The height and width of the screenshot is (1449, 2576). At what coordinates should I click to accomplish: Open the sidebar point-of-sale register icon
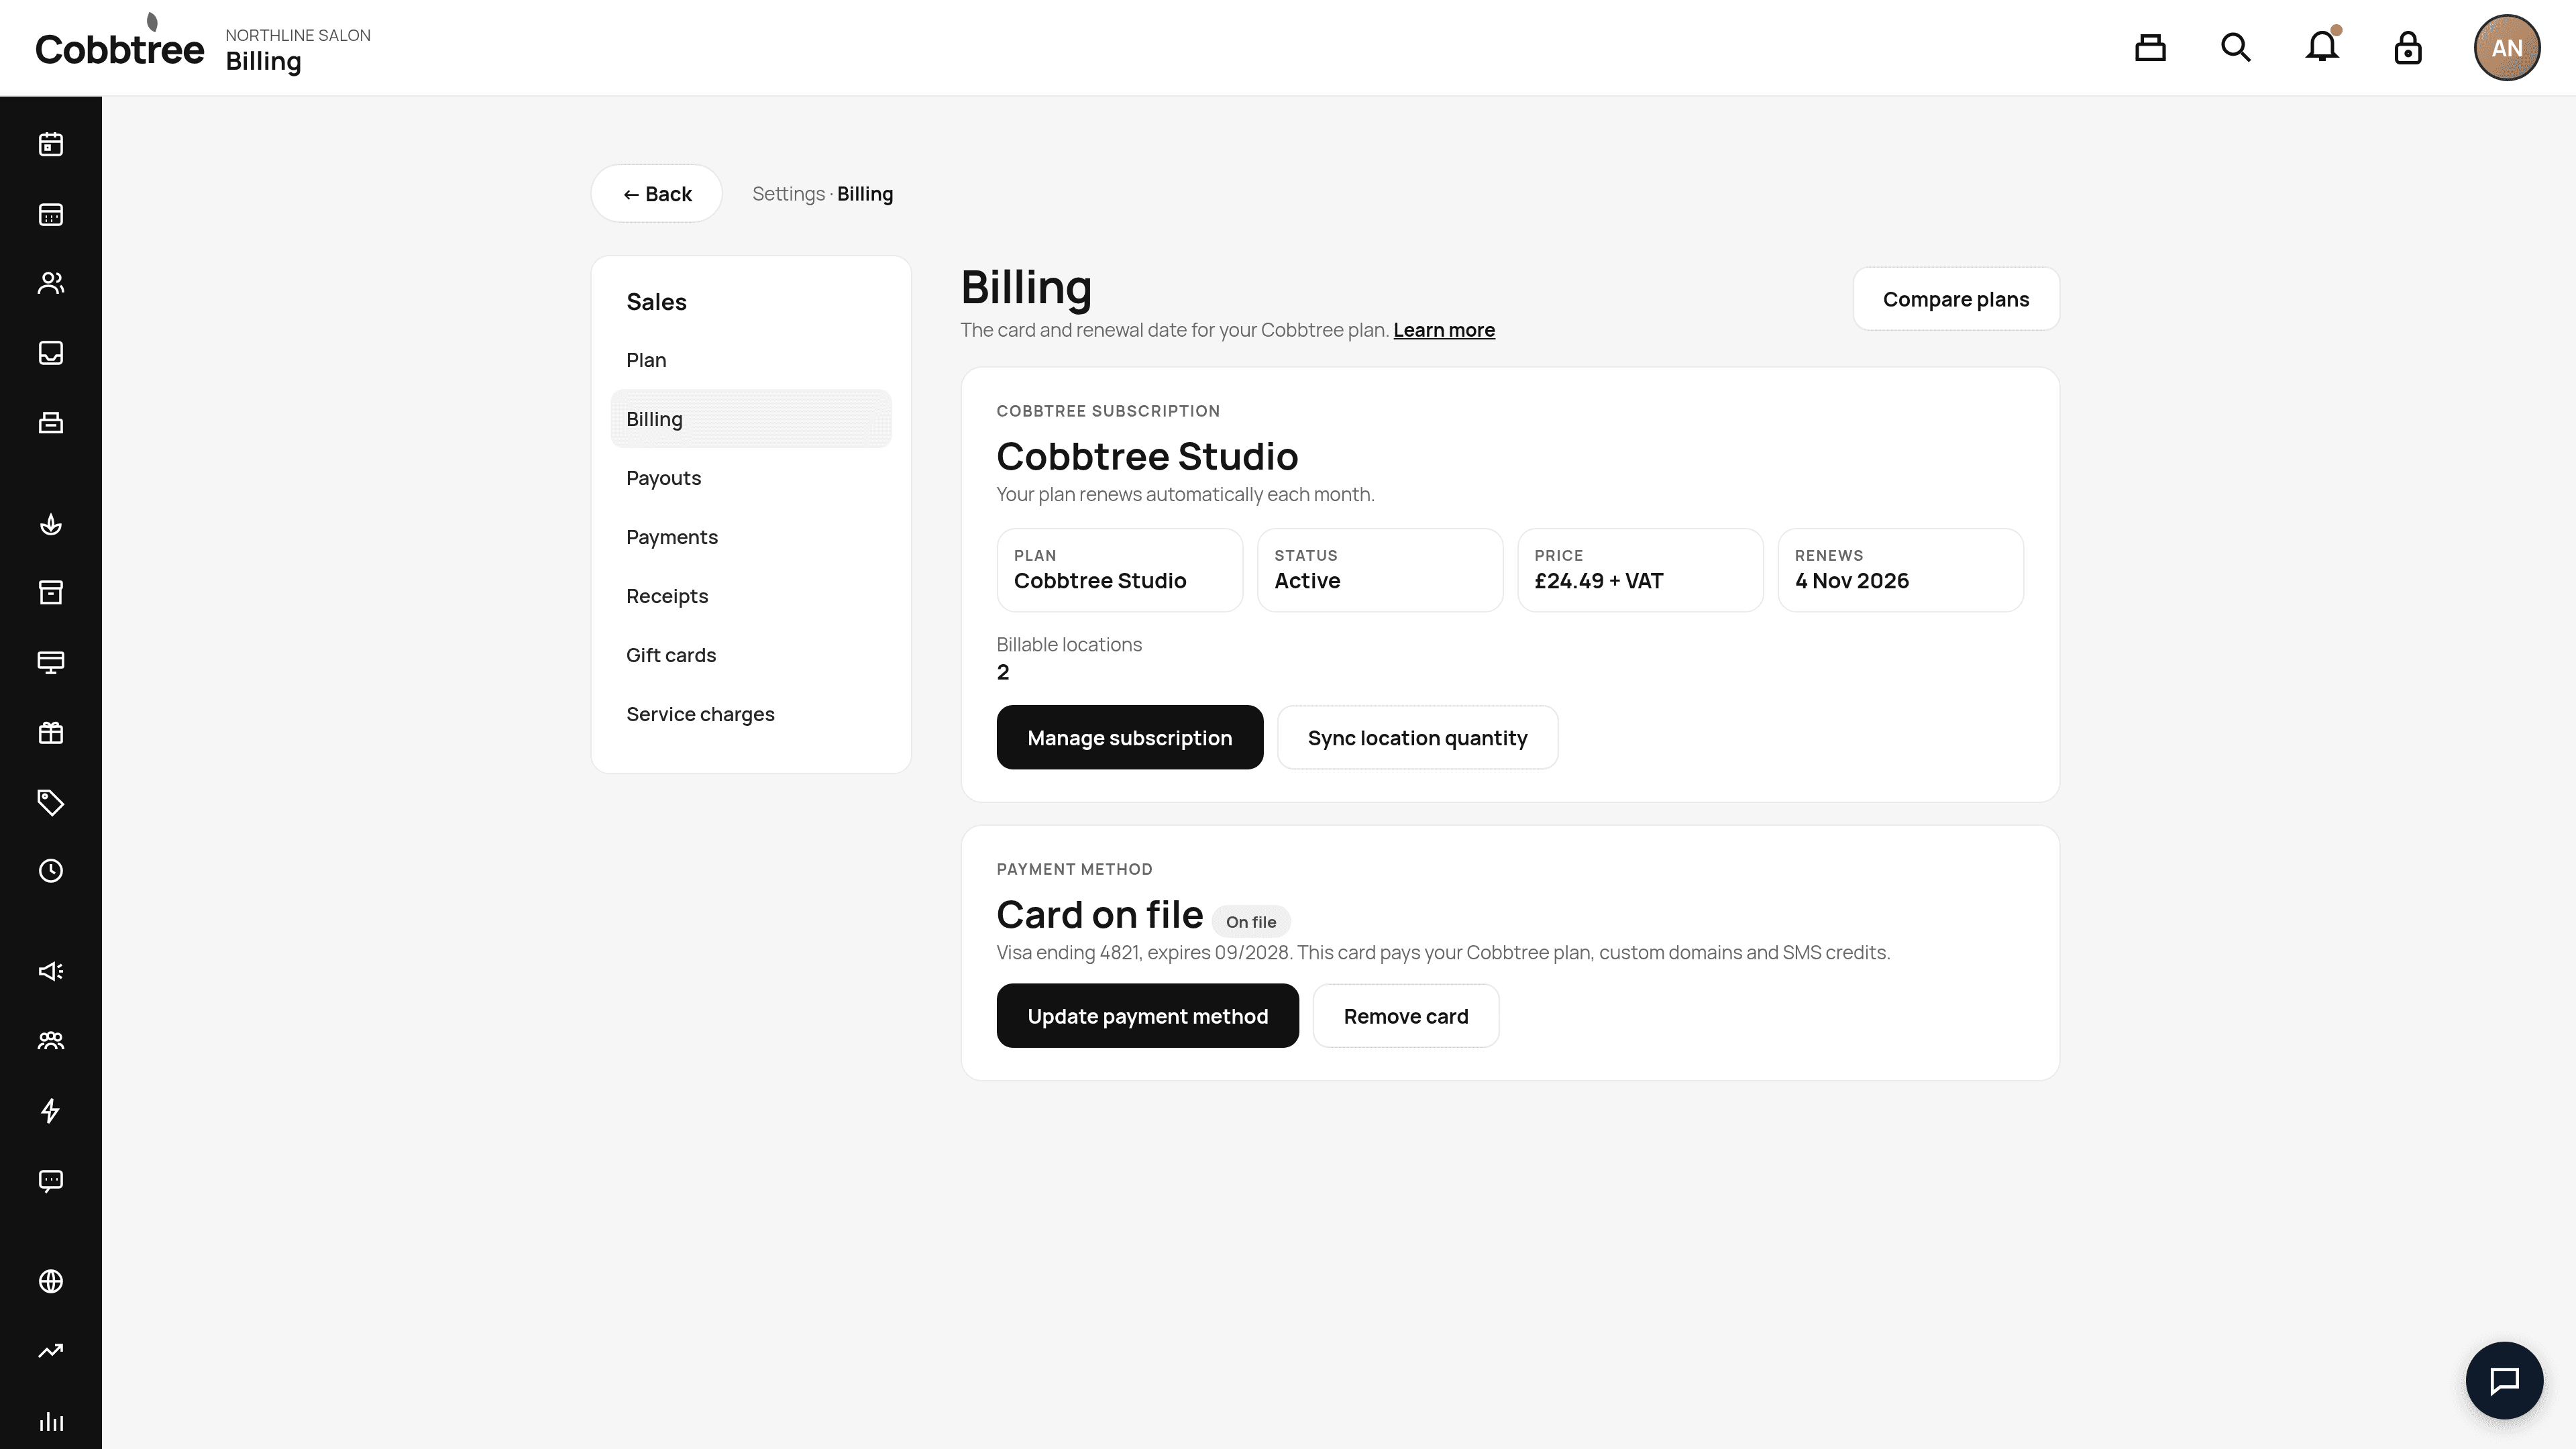click(51, 422)
